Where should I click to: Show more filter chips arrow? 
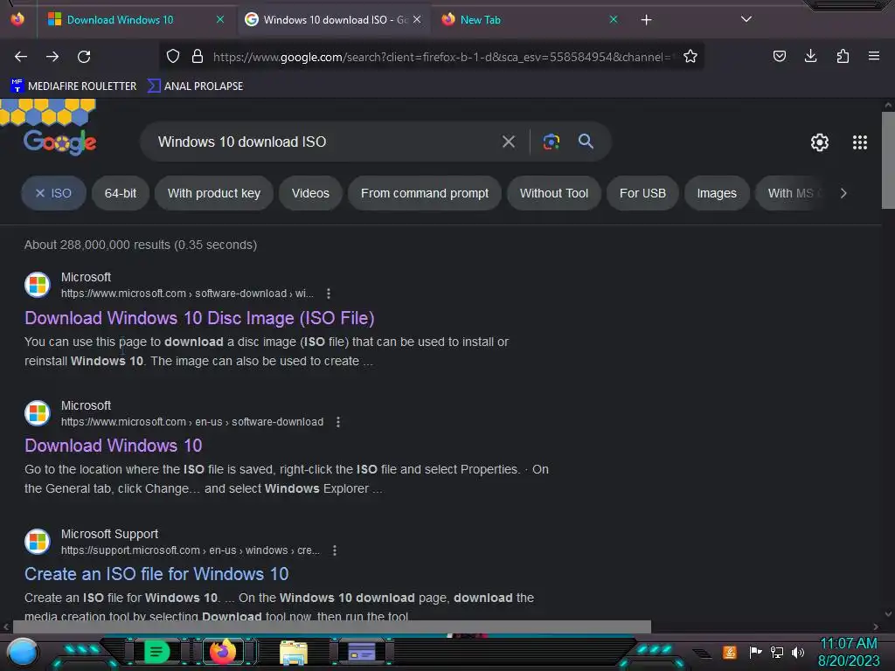[843, 193]
